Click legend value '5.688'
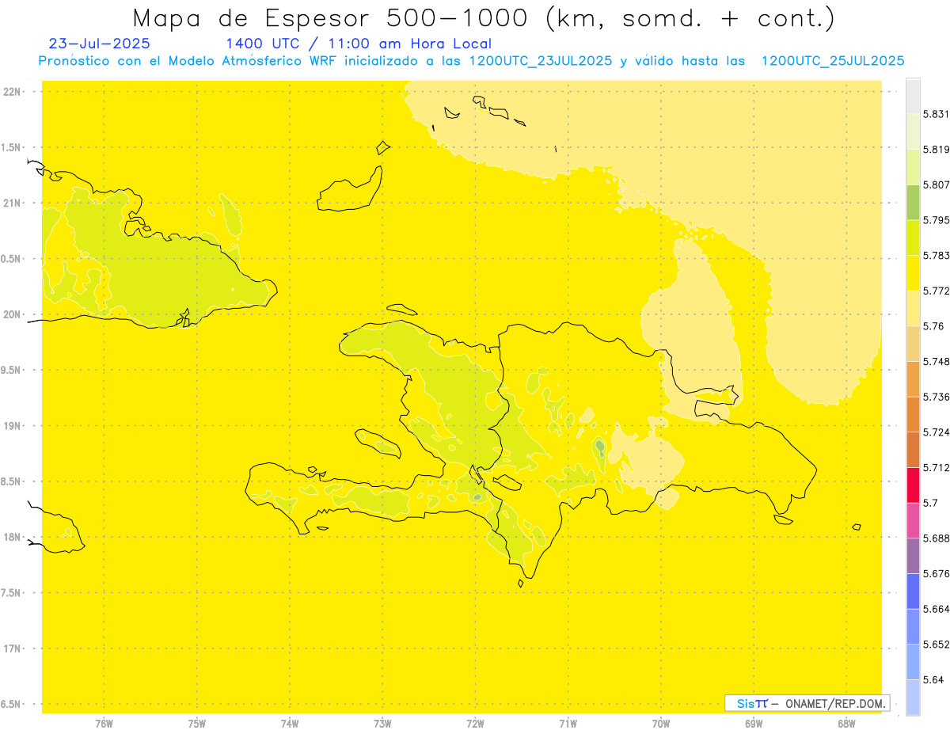 click(x=937, y=538)
